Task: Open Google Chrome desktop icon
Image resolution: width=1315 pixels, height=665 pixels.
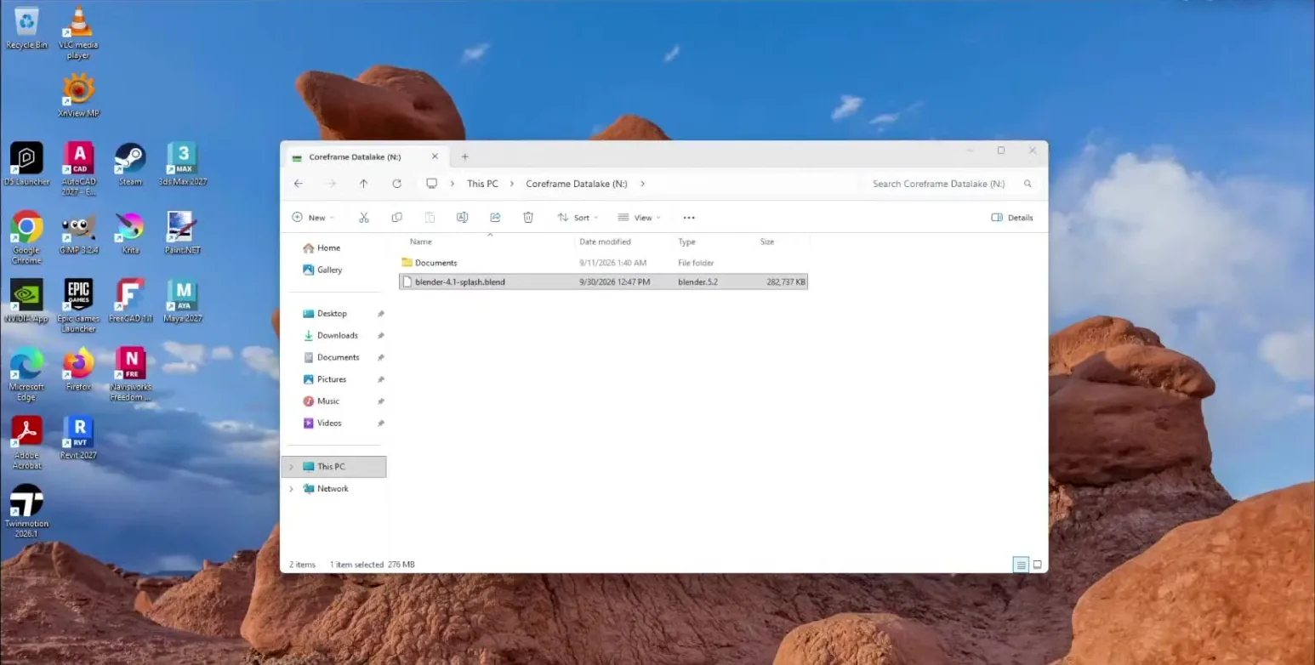Action: pos(26,237)
